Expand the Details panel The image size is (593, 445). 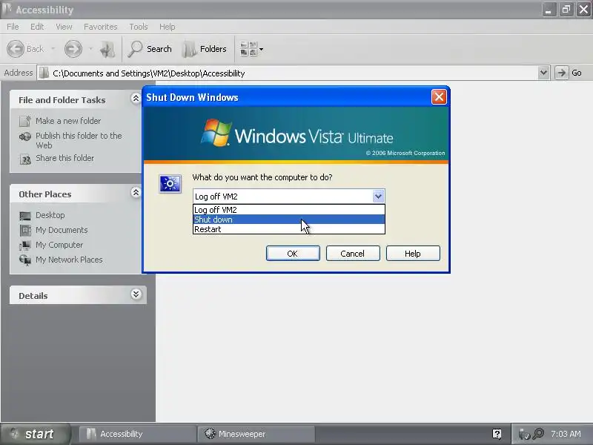pyautogui.click(x=136, y=294)
